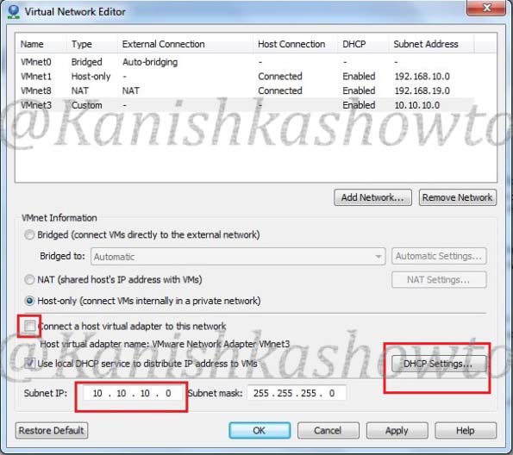This screenshot has width=513, height=455.
Task: Close the Virtual Network Editor window
Action: click(x=486, y=8)
